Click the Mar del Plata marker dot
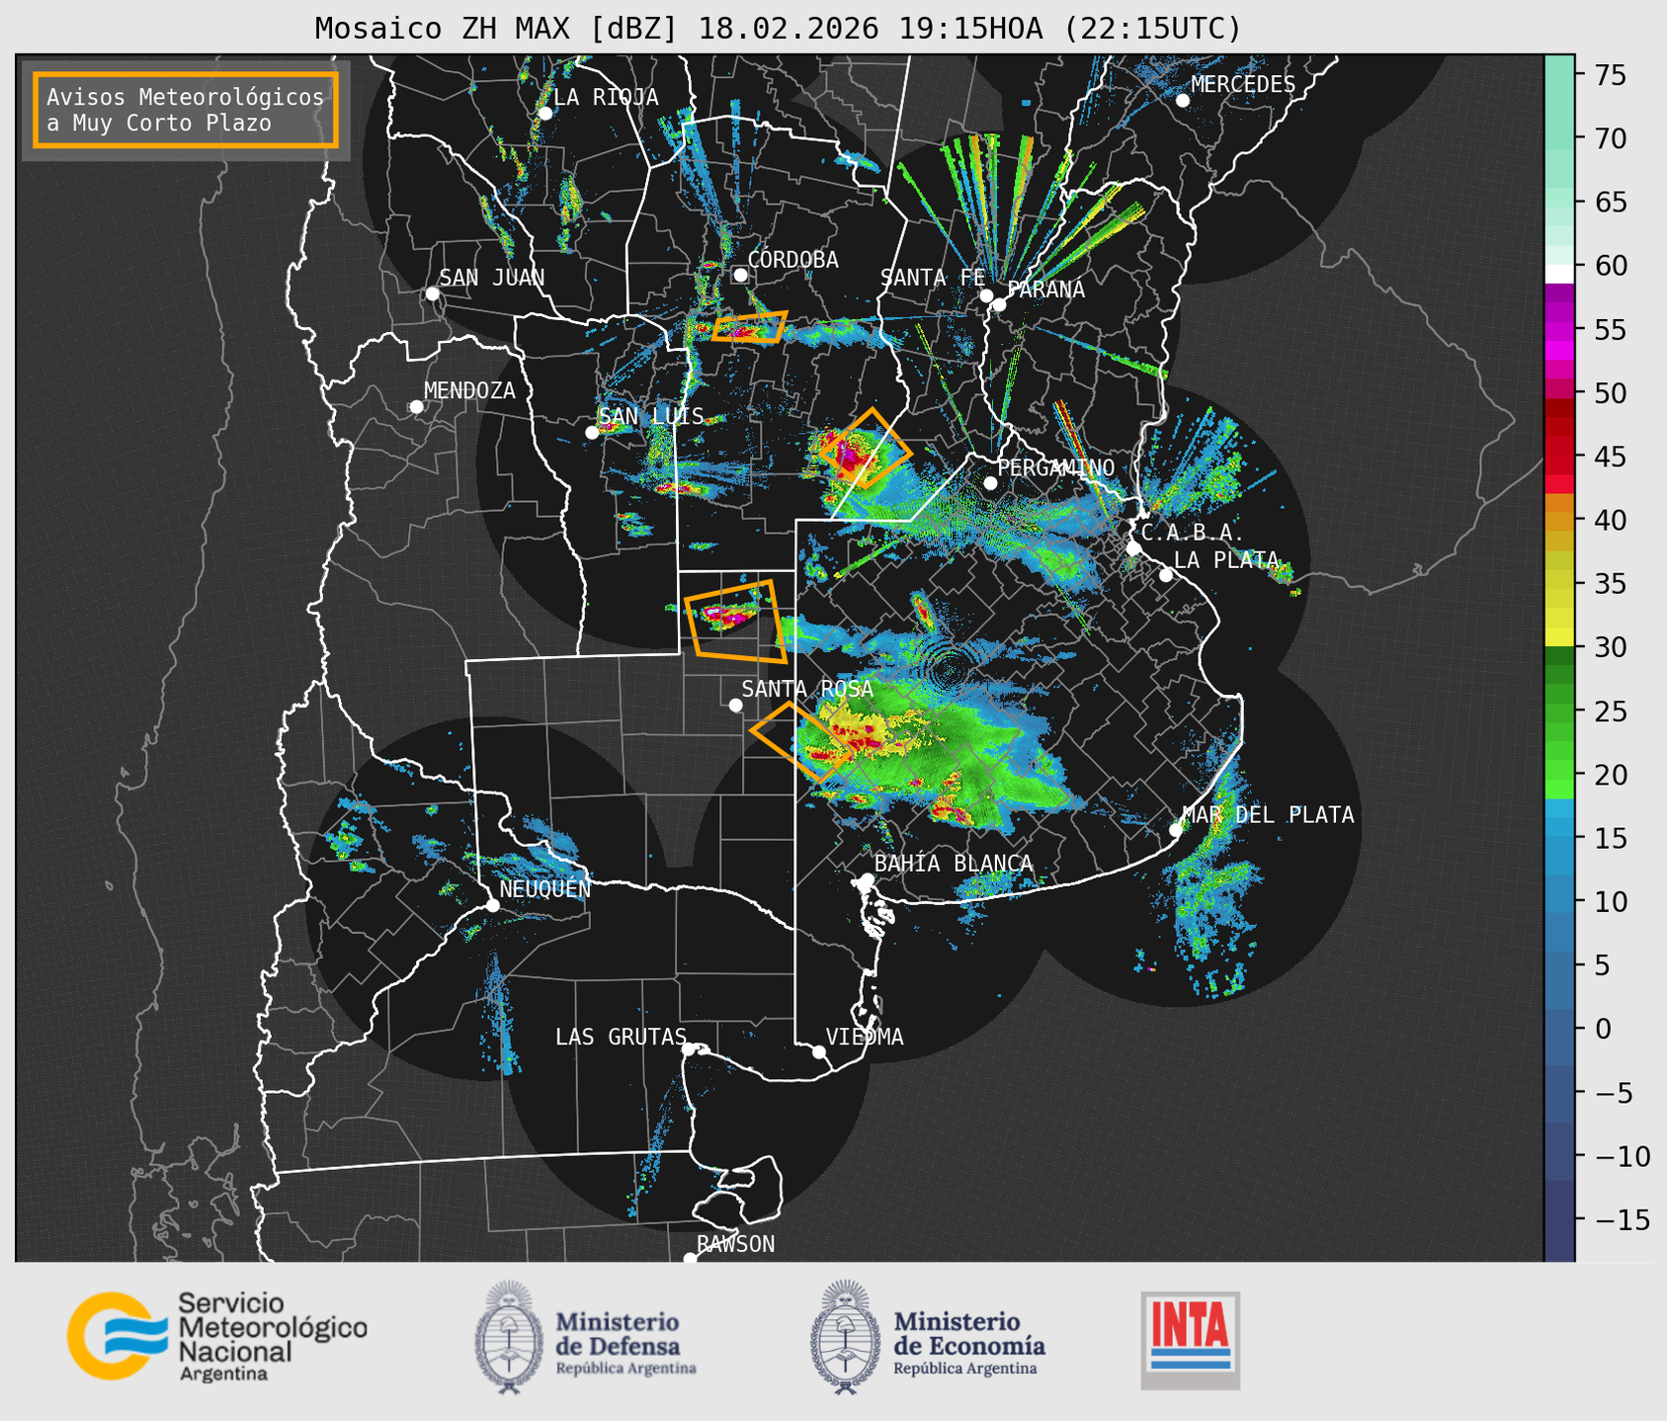This screenshot has width=1667, height=1421. [x=1176, y=830]
